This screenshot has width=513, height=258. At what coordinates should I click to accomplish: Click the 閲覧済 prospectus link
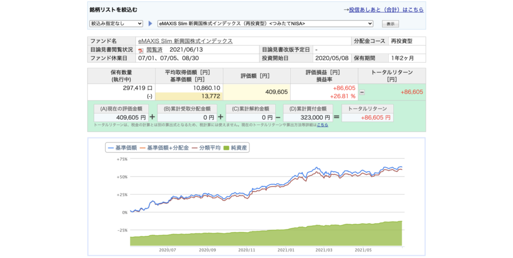pyautogui.click(x=154, y=49)
